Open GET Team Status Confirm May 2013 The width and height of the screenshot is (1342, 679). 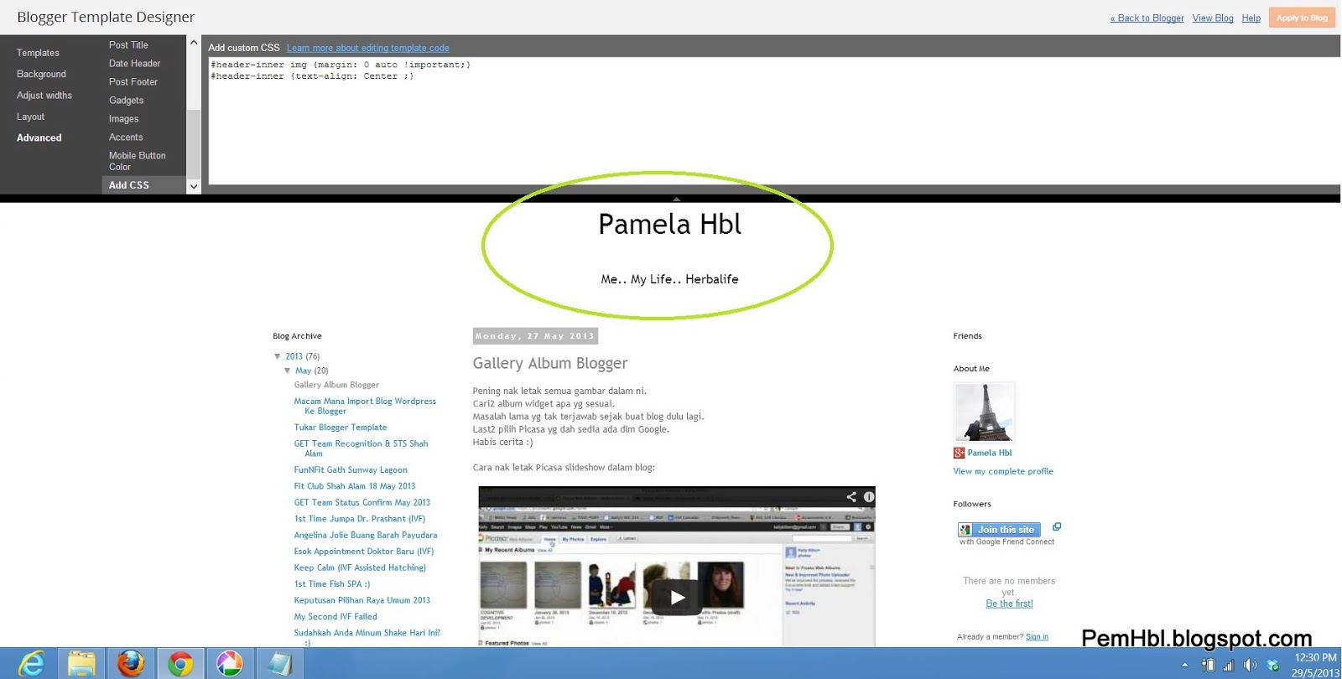[x=362, y=503]
